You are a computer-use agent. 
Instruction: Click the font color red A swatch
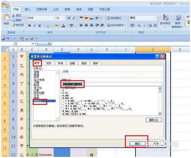(63, 26)
